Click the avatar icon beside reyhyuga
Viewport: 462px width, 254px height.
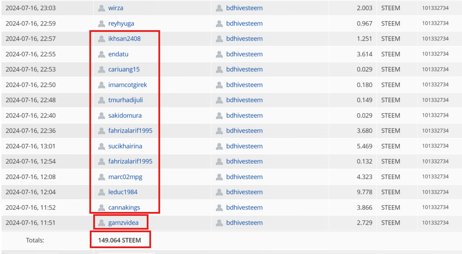click(x=102, y=23)
